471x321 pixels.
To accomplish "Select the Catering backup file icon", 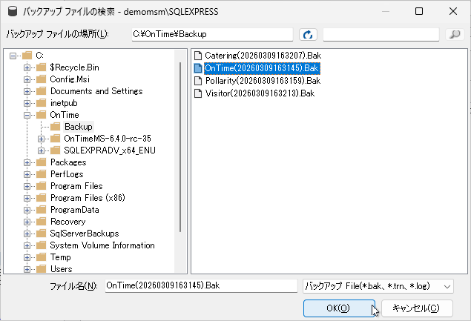I will (198, 56).
